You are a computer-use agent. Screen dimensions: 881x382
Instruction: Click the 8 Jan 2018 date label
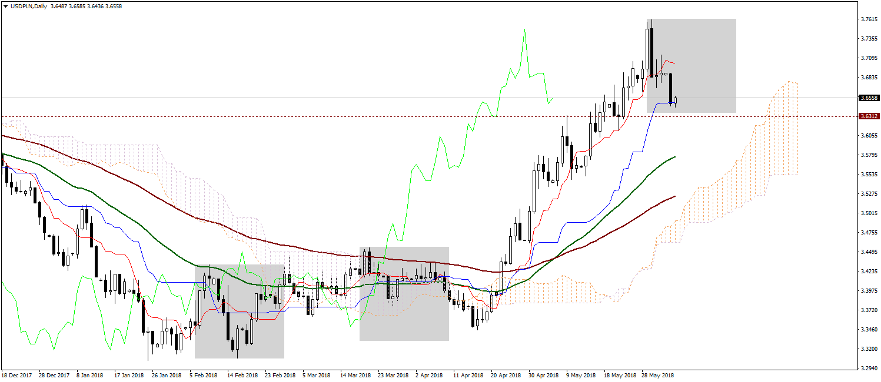click(x=90, y=375)
